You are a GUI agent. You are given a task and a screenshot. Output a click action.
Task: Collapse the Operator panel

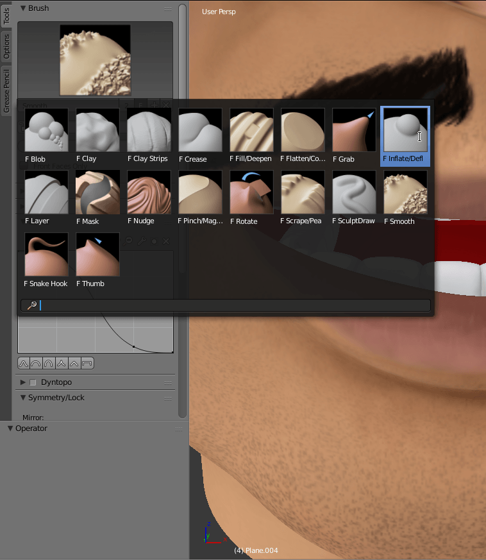click(x=10, y=428)
